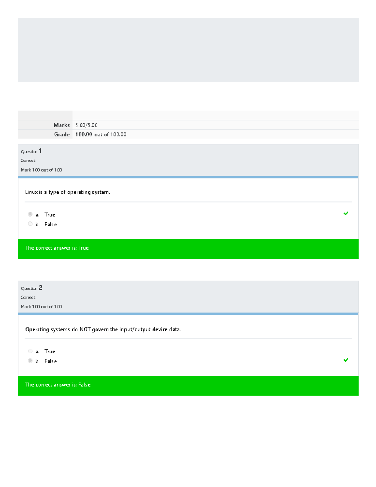Click the green checkmark in Question 1
This screenshot has height=487, width=376.
tap(346, 214)
